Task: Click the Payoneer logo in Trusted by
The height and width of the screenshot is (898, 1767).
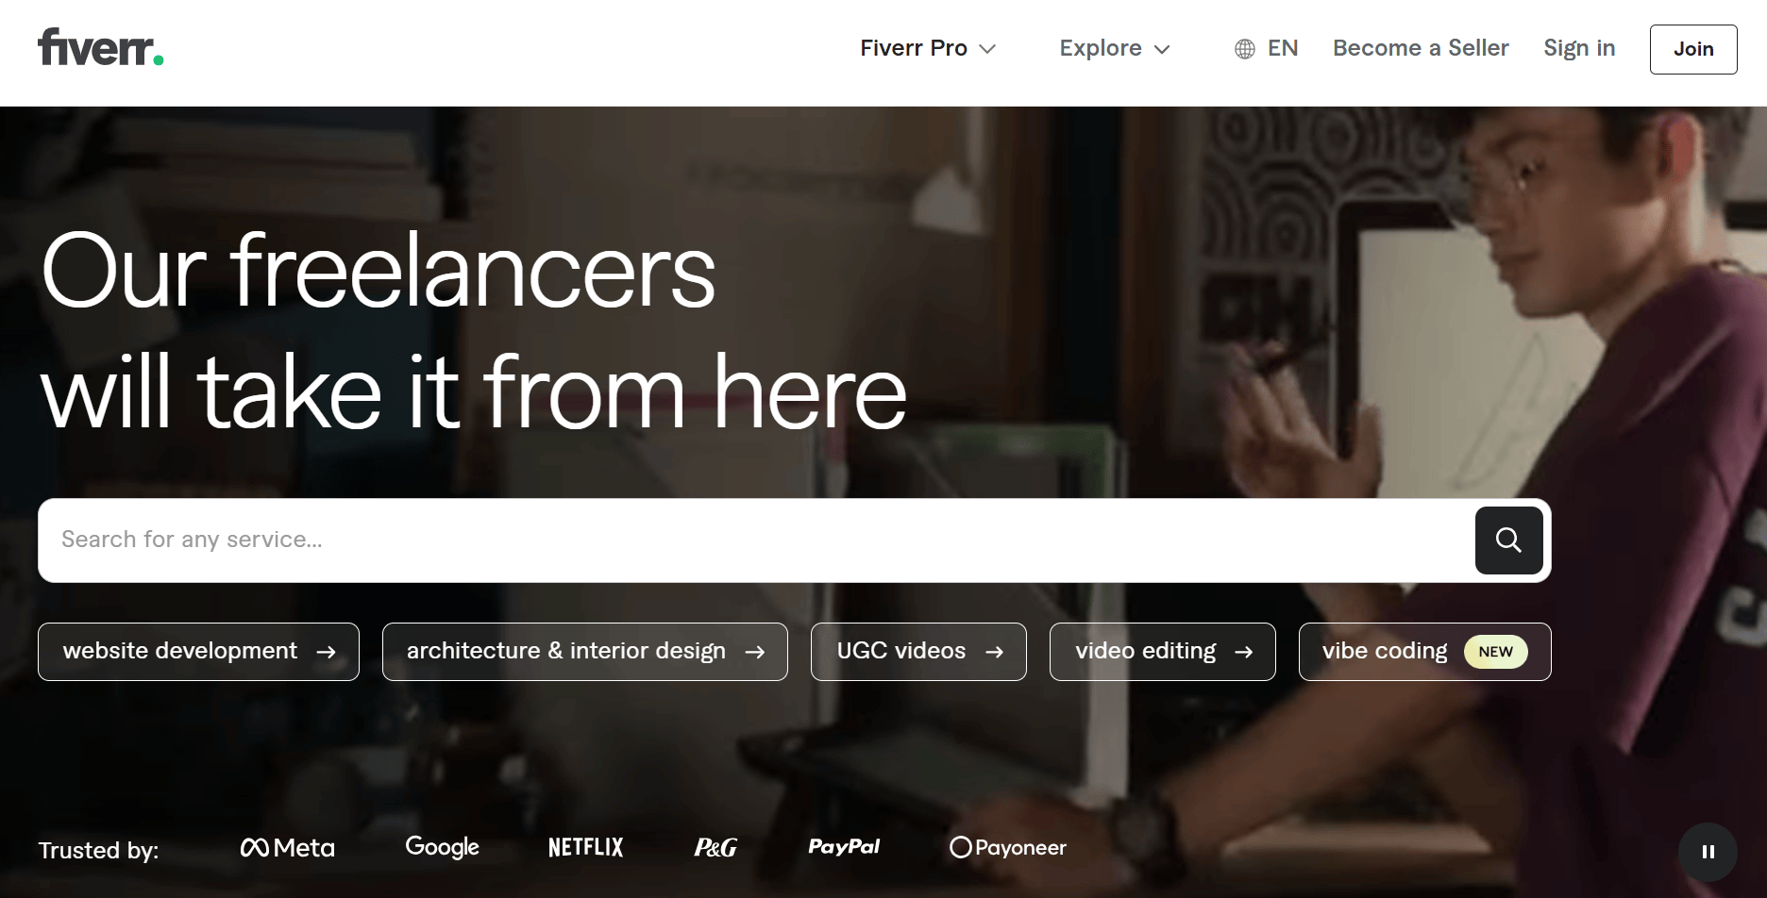Action: 1008,847
